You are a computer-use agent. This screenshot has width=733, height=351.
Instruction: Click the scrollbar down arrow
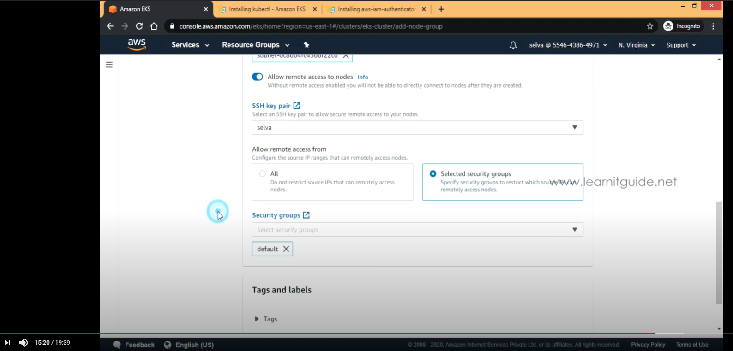pyautogui.click(x=719, y=329)
